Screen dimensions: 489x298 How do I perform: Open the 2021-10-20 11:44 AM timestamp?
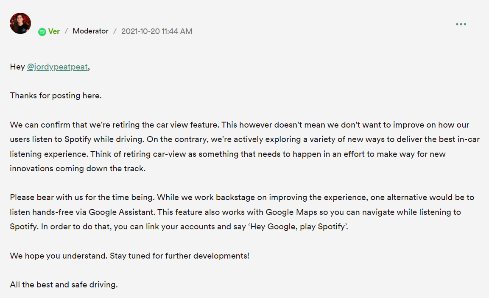(x=156, y=31)
